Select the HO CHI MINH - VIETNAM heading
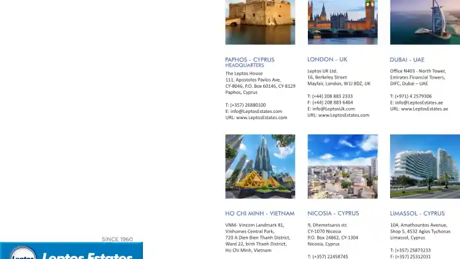This screenshot has height=259, width=460. coord(259,214)
